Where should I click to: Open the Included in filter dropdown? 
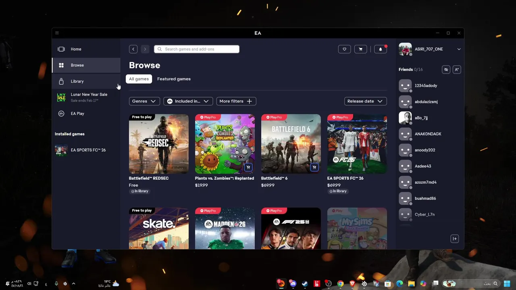click(188, 101)
